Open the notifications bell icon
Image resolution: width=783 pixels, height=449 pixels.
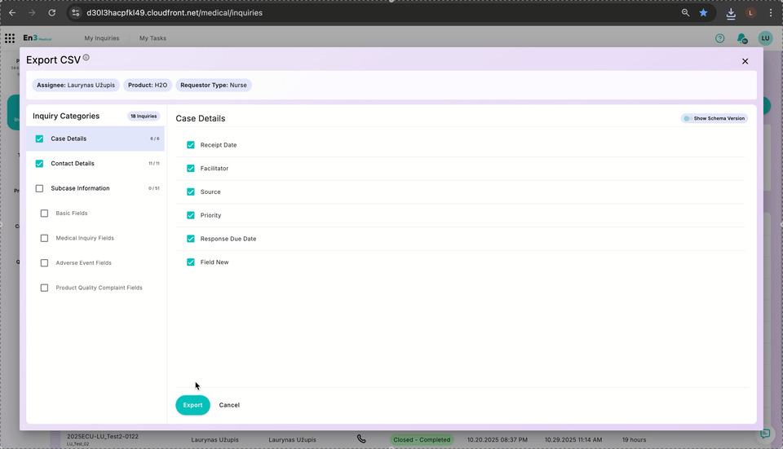click(741, 38)
